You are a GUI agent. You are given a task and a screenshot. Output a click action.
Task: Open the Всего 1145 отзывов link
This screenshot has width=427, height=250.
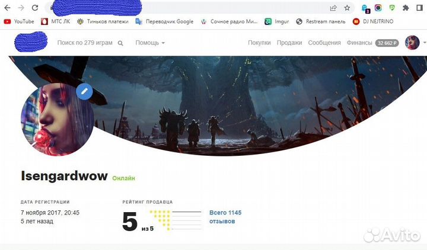[x=225, y=217]
